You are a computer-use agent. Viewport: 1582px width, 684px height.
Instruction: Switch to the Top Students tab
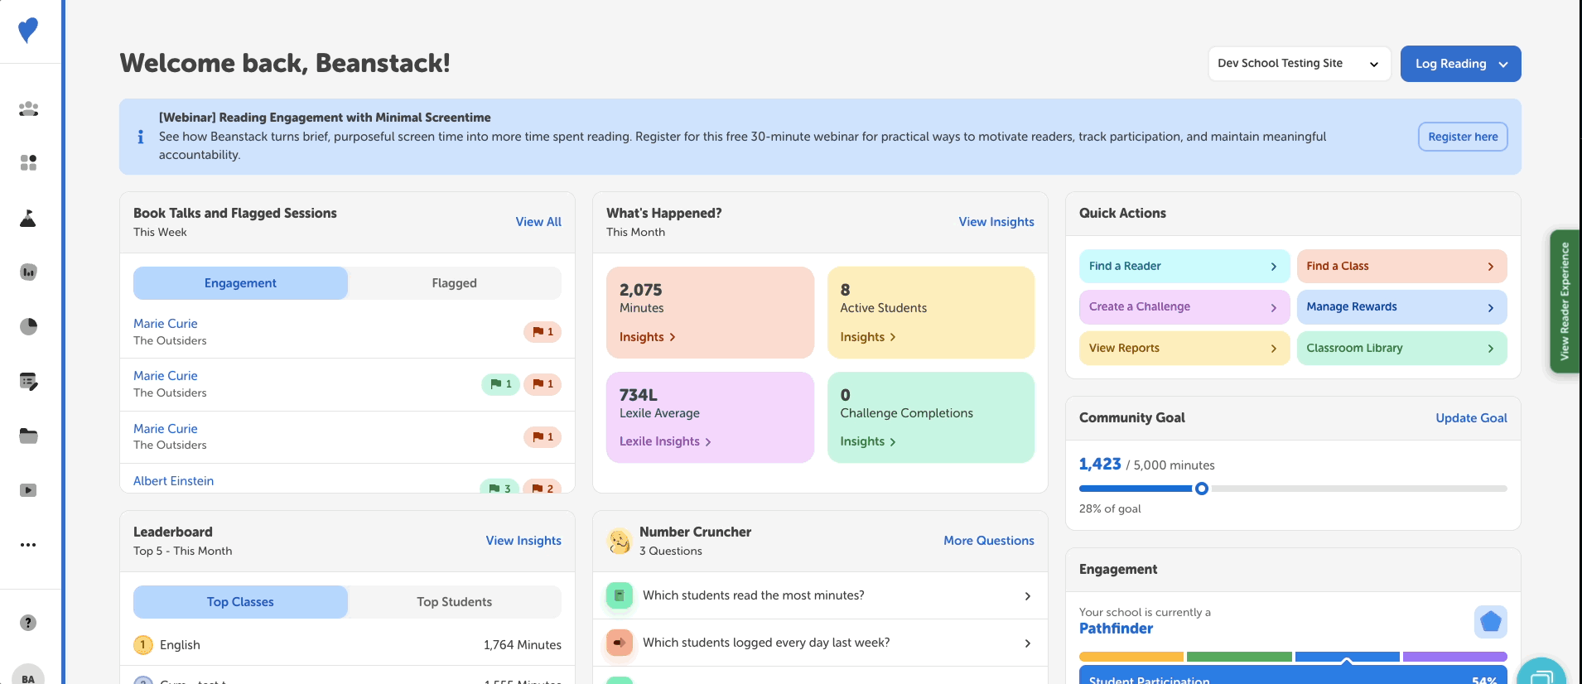tap(454, 602)
